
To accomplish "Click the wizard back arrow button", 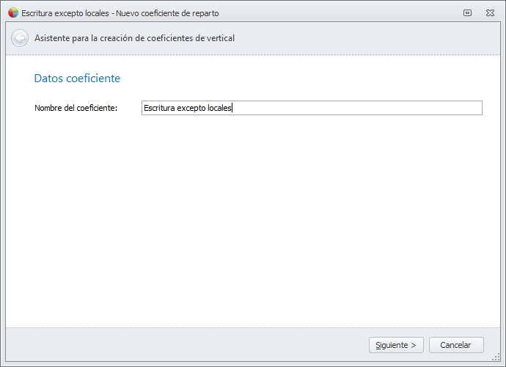I will coord(20,38).
